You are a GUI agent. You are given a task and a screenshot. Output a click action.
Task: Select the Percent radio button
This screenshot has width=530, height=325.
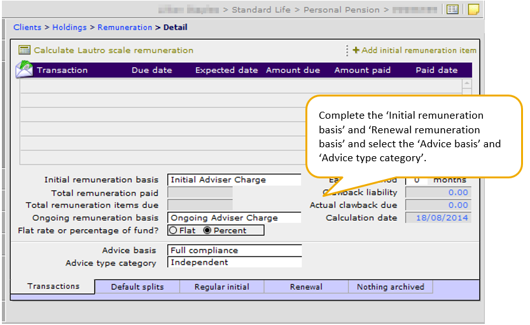[x=207, y=230]
